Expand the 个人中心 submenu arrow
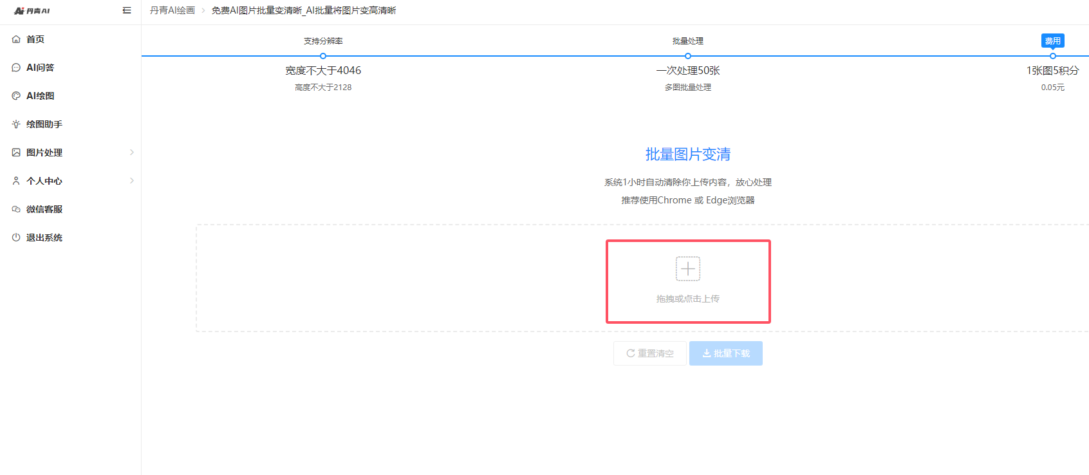 pyautogui.click(x=132, y=181)
